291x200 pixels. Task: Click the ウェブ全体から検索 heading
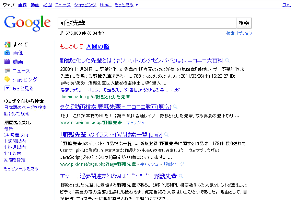[x=24, y=101]
